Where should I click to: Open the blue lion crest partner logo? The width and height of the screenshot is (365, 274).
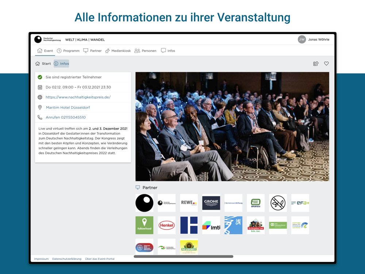[234, 225]
